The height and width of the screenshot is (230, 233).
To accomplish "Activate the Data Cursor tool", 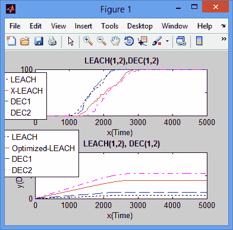I will pos(143,41).
